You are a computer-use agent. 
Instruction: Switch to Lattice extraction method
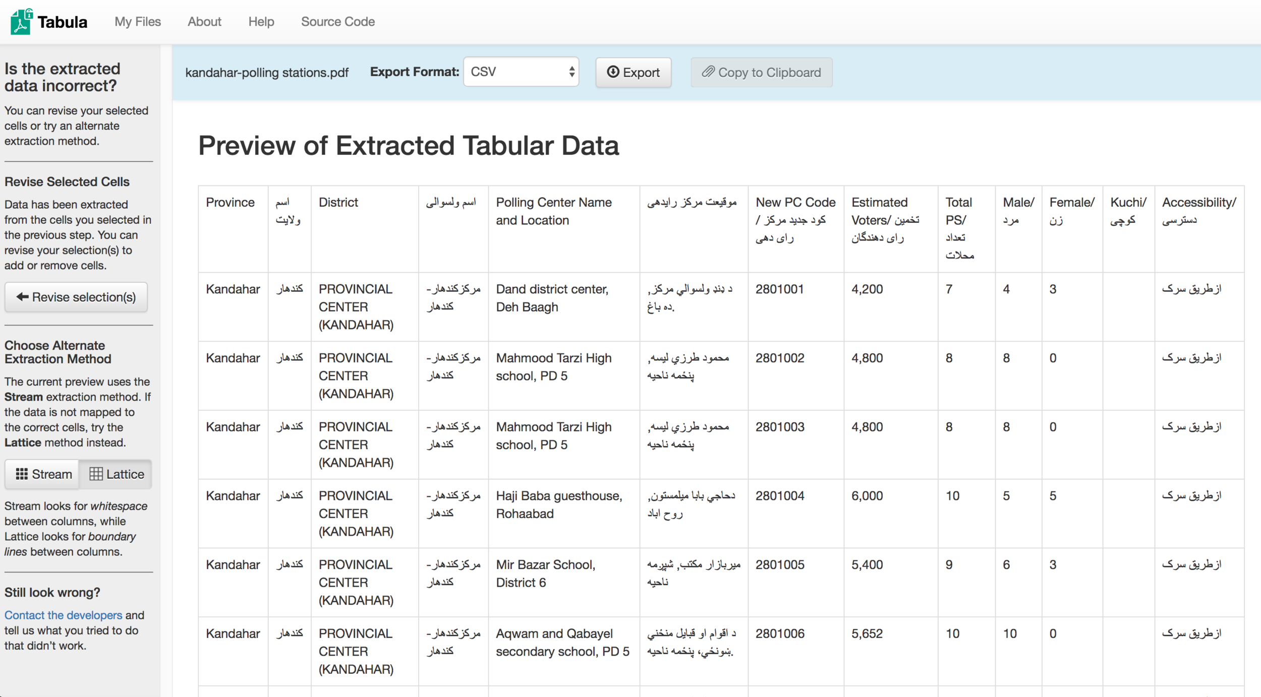coord(116,474)
